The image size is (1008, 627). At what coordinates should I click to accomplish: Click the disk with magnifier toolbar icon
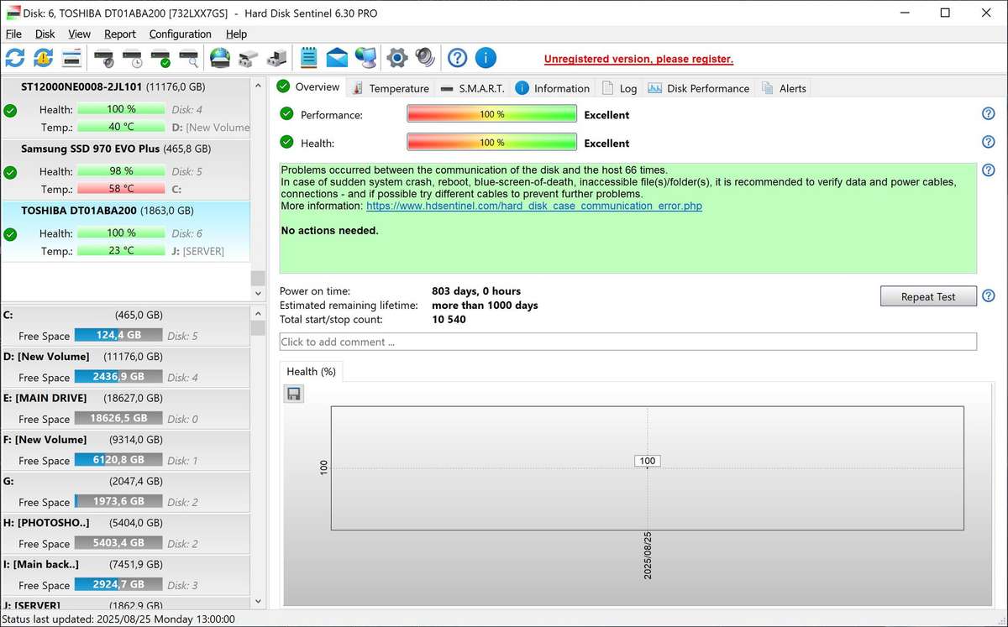(x=189, y=58)
